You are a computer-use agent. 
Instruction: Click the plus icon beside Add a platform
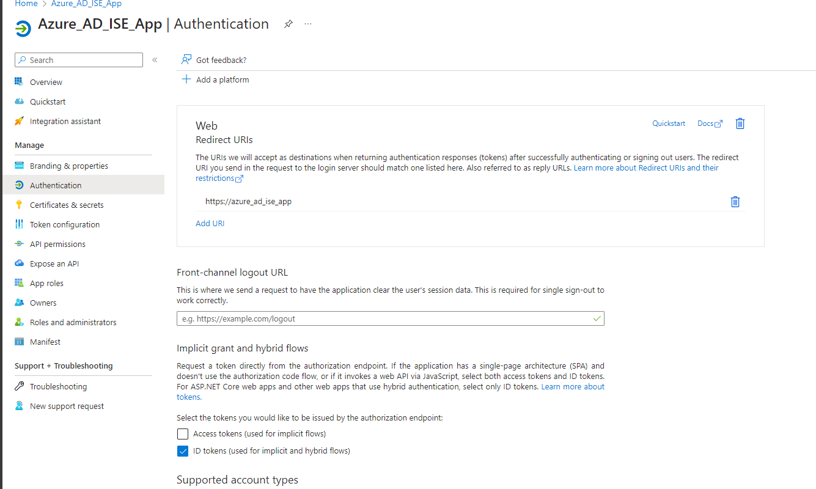(186, 79)
